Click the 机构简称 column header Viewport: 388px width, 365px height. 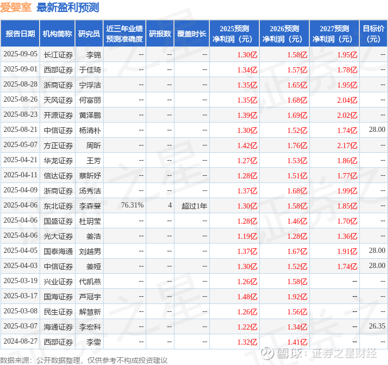(57, 34)
